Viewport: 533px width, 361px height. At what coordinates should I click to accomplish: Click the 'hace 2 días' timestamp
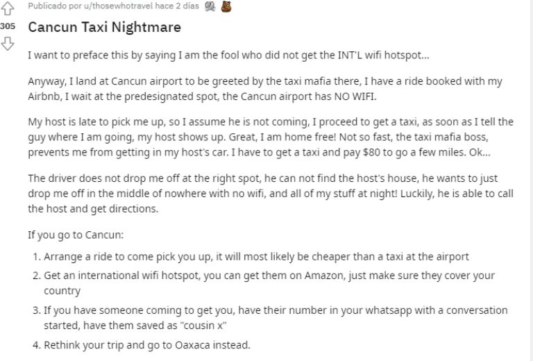(x=177, y=6)
